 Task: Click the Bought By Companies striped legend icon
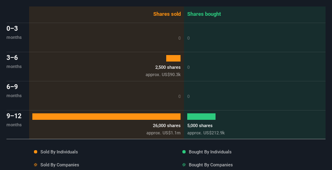(x=184, y=165)
